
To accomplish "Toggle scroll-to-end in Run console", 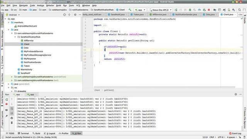I will pyautogui.click(x=12, y=113).
